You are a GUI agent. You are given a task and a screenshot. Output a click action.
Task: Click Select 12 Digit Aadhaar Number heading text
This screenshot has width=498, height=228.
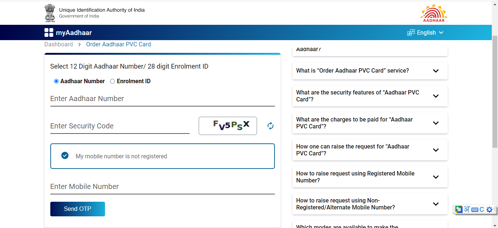tap(129, 66)
